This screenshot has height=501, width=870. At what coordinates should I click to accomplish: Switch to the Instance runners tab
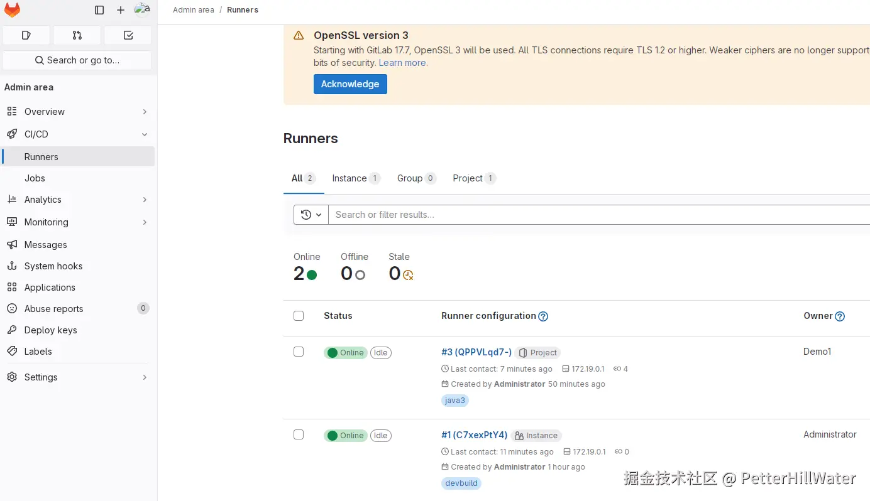(356, 178)
